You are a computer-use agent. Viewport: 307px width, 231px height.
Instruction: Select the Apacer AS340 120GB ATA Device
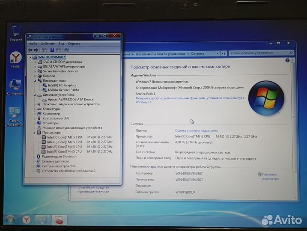click(71, 99)
